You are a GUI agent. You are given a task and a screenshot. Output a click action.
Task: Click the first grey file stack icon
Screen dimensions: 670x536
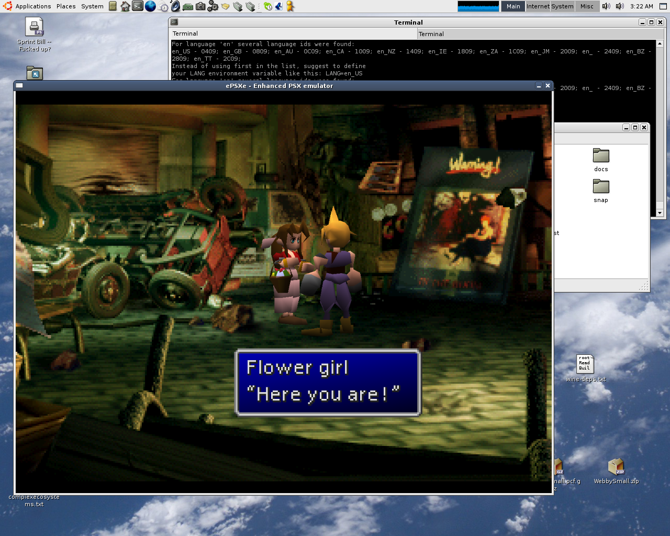(x=238, y=7)
